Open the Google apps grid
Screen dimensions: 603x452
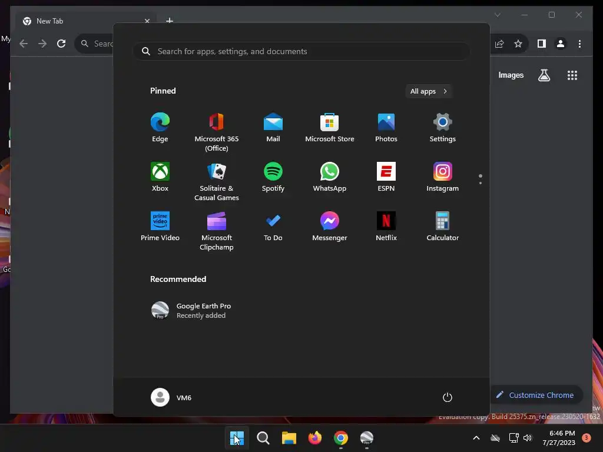click(x=572, y=75)
